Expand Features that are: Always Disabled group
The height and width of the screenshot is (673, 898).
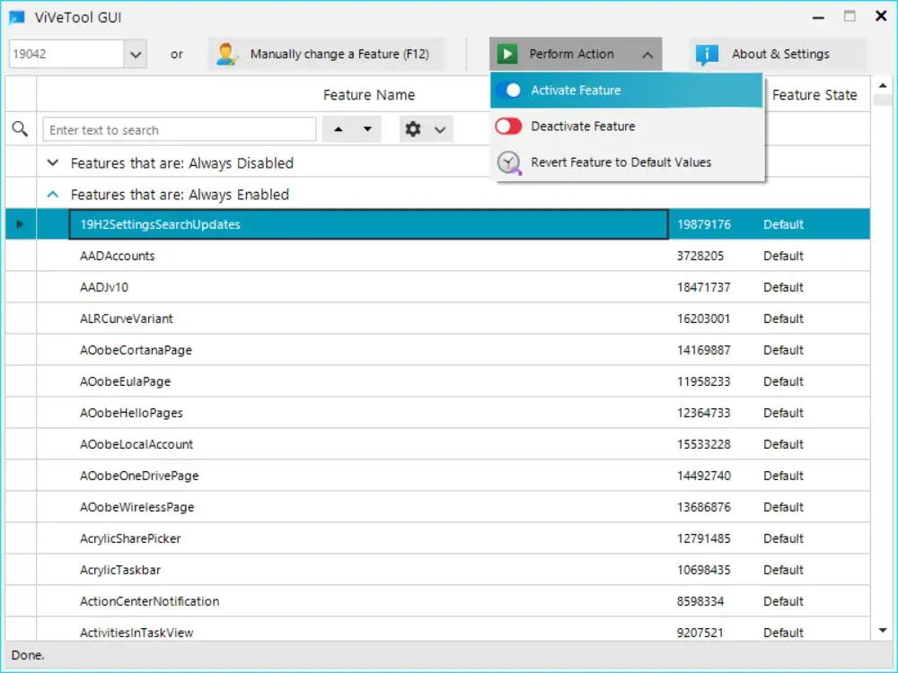point(53,163)
